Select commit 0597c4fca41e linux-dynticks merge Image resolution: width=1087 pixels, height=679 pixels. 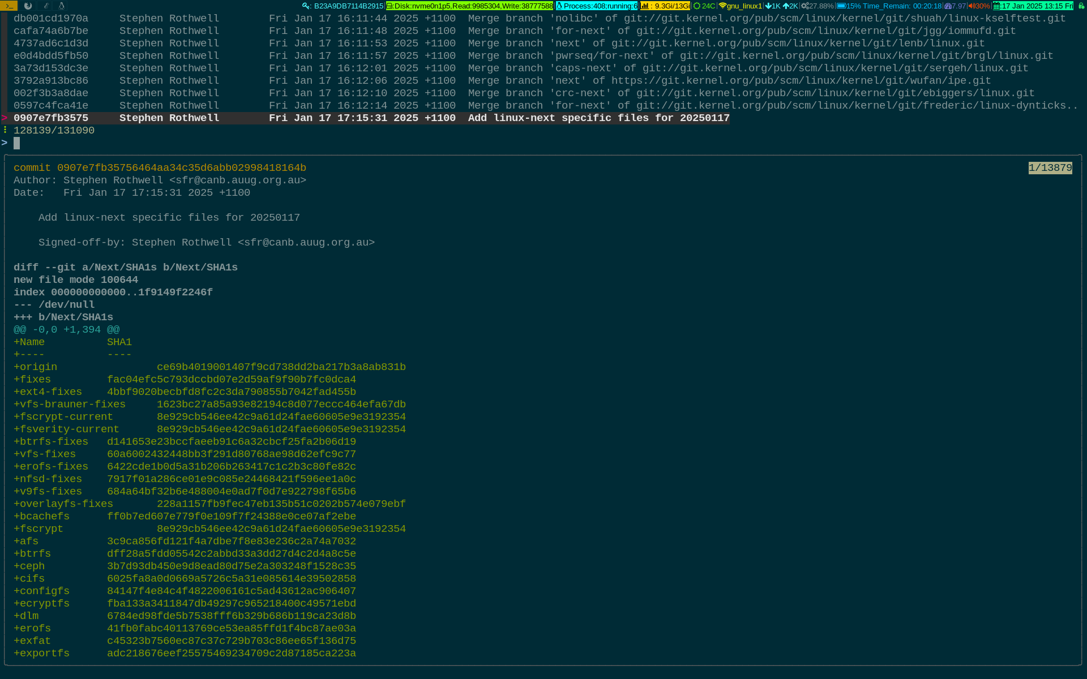click(546, 105)
